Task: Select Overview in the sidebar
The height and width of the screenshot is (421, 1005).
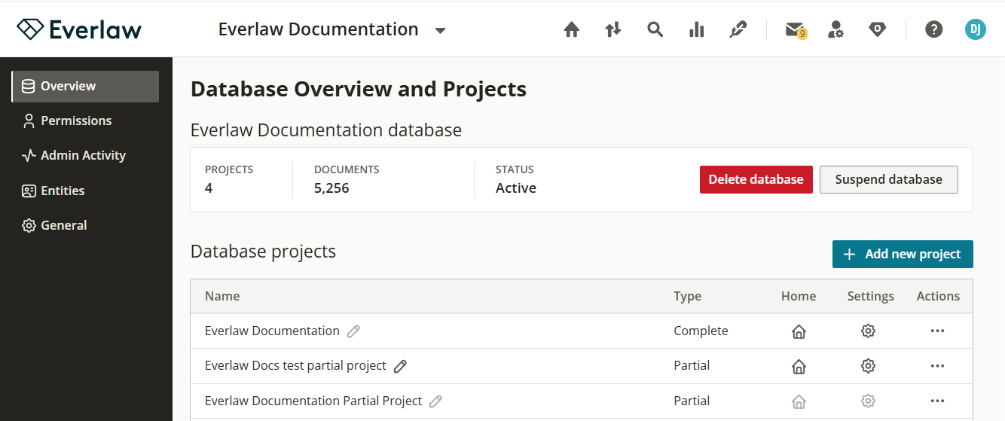Action: pos(85,86)
